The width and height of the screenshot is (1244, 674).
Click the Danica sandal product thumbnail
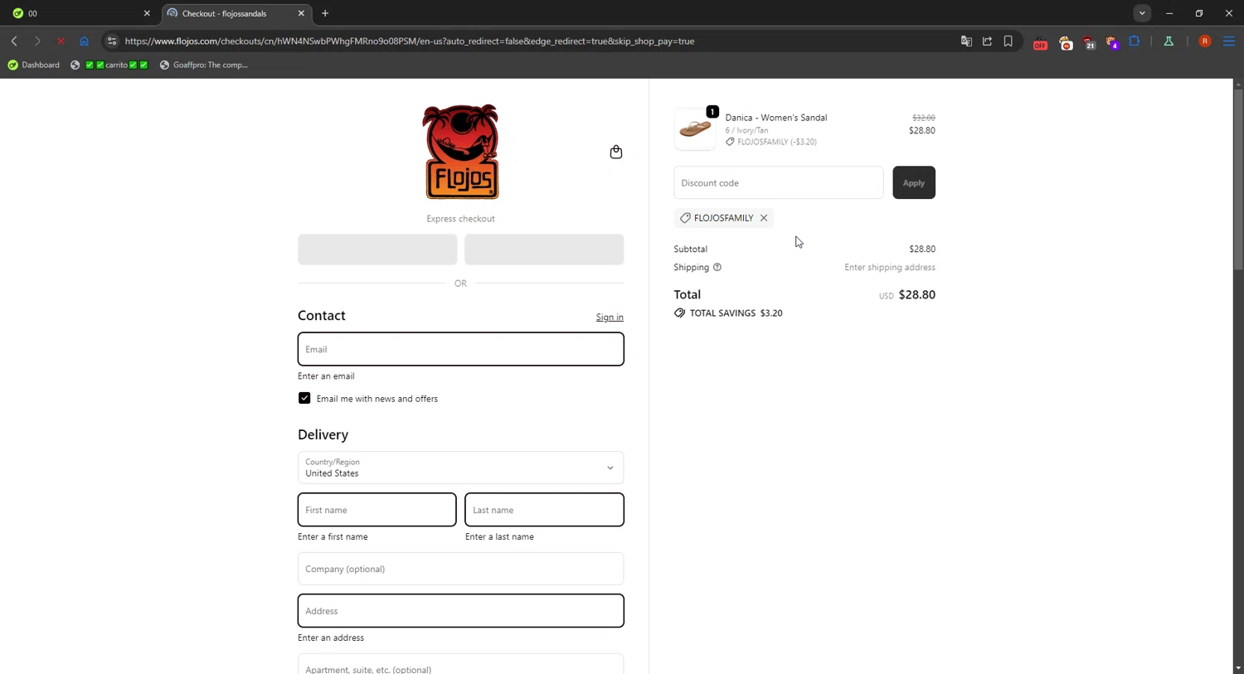[695, 129]
